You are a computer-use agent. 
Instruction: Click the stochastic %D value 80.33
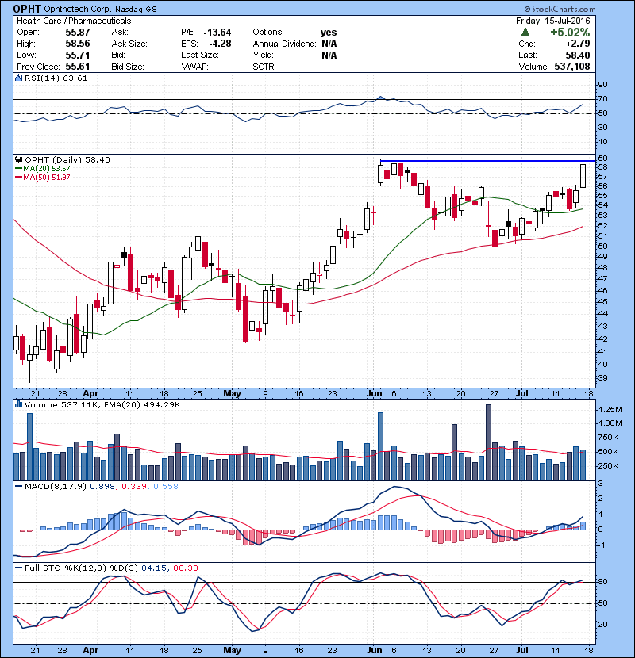pyautogui.click(x=185, y=568)
